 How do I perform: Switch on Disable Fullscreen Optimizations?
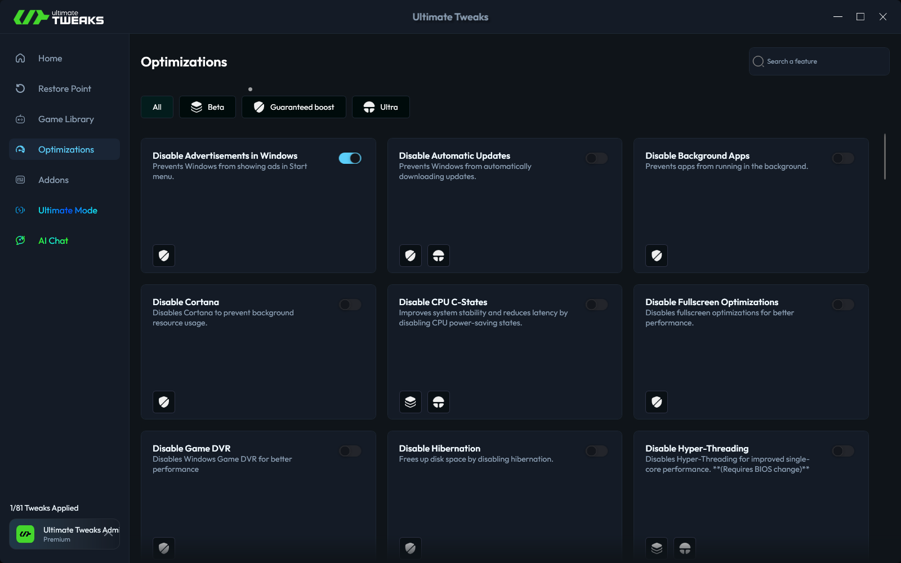coord(842,305)
